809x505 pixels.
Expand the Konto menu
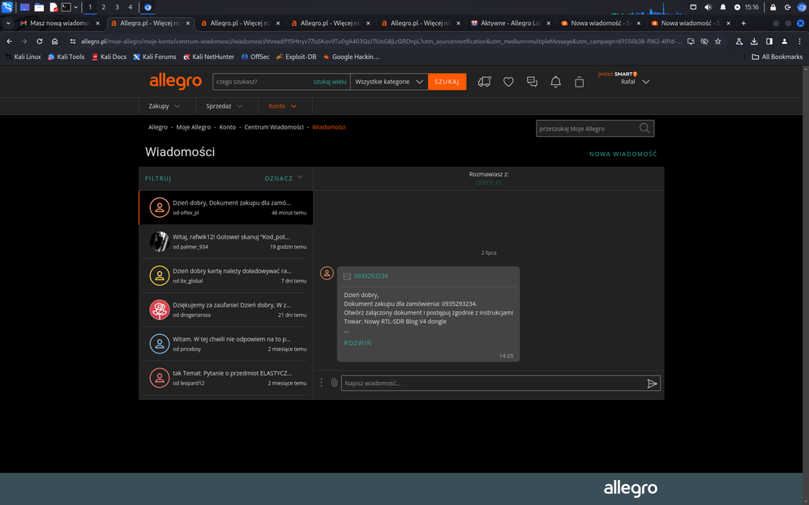tap(283, 106)
